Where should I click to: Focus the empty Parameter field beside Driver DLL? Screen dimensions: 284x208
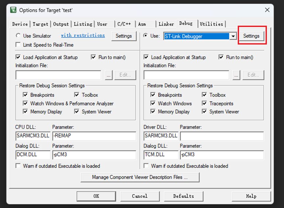(x=222, y=136)
